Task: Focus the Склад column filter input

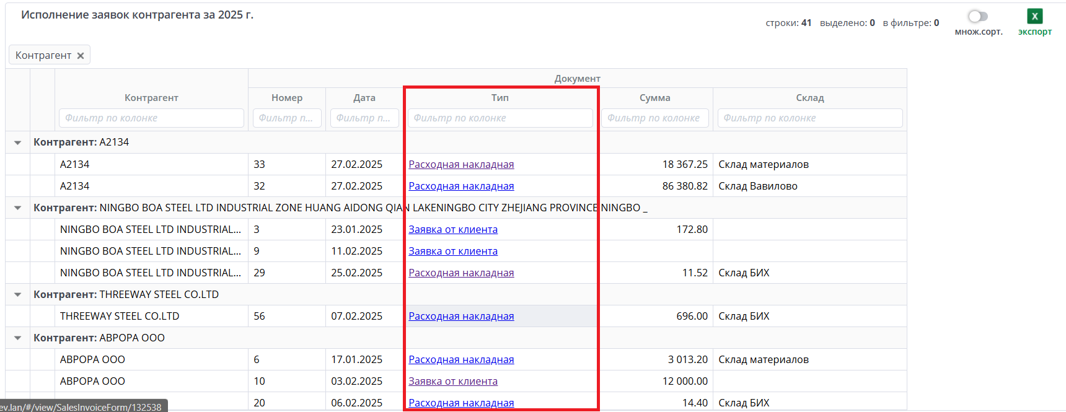Action: pyautogui.click(x=809, y=118)
